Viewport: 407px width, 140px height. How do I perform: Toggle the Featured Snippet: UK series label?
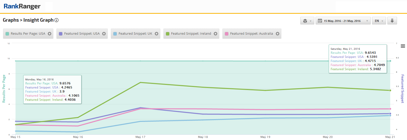(x=135, y=34)
